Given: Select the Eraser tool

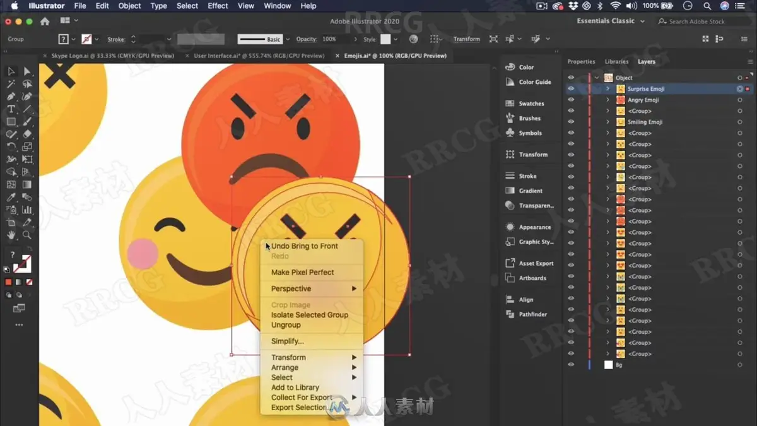Looking at the screenshot, I should (27, 134).
